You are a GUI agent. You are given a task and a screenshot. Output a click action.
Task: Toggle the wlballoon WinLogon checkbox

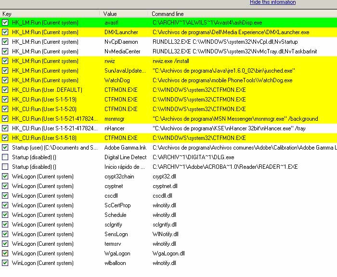click(x=5, y=263)
